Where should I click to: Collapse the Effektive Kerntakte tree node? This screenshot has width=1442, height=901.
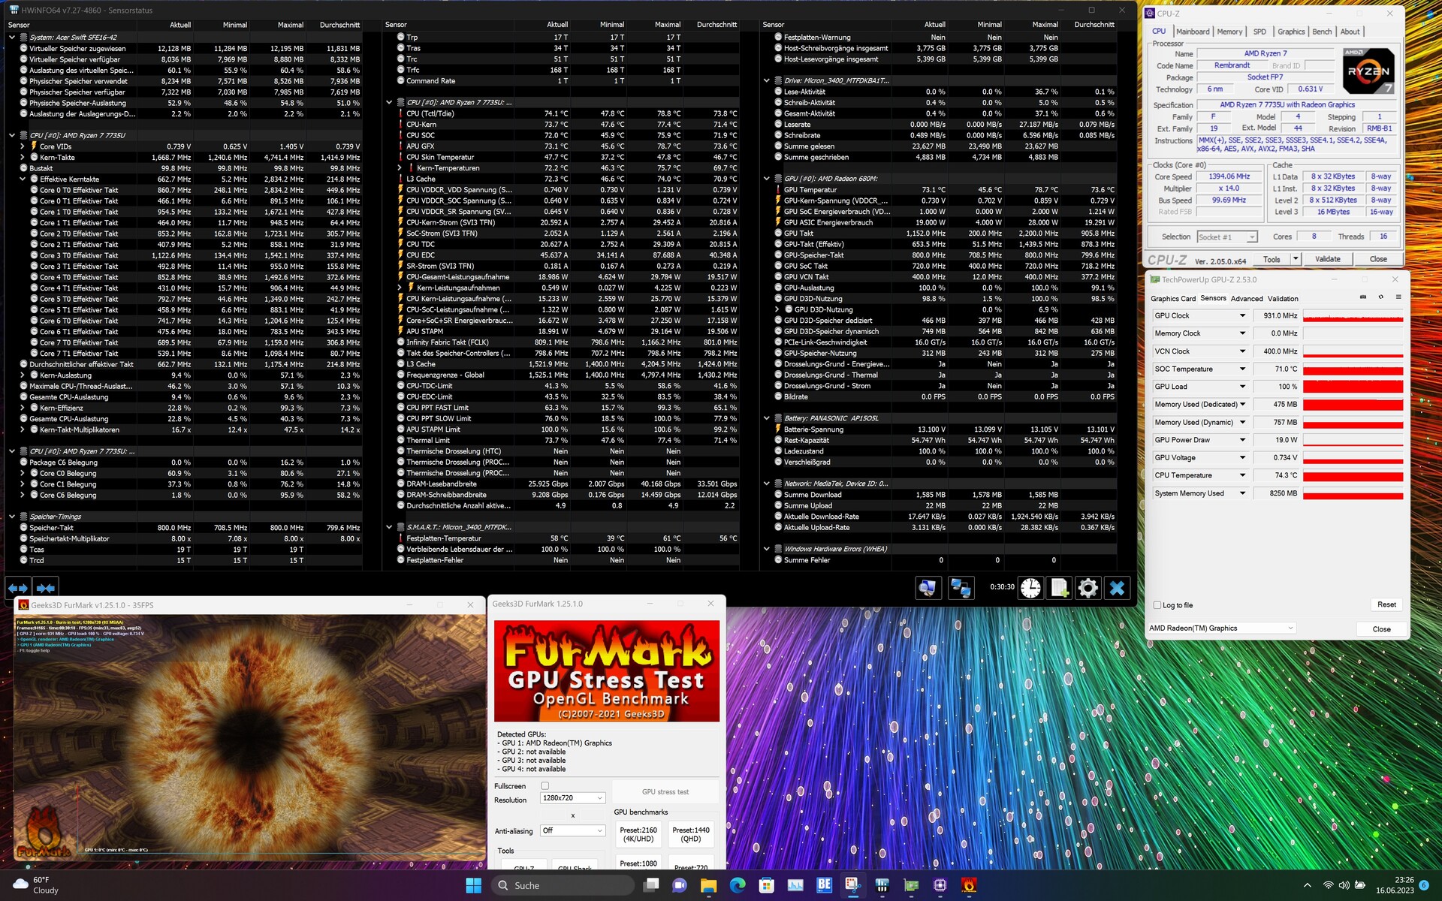pos(23,179)
